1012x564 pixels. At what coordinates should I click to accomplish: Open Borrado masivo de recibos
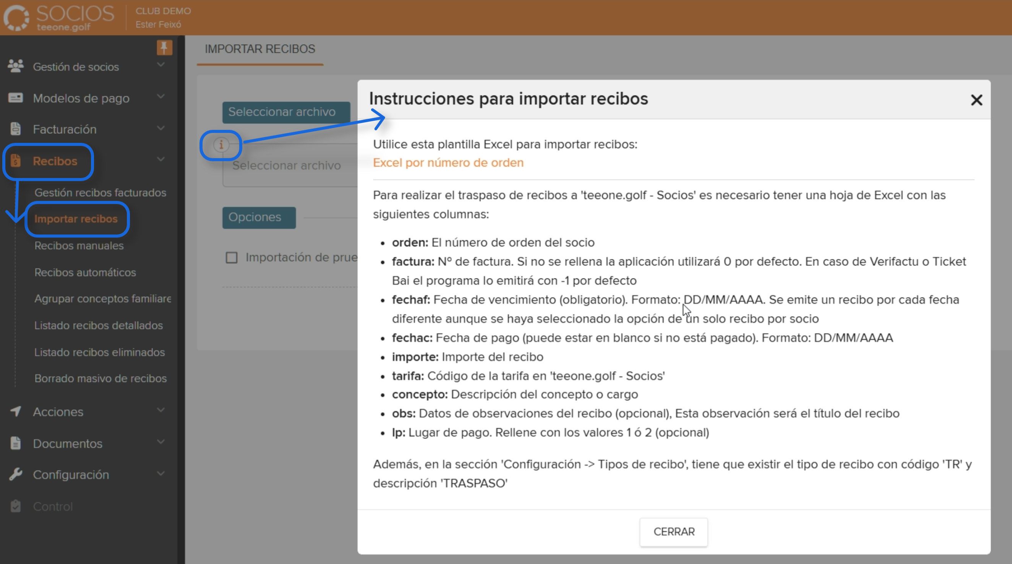pos(101,378)
